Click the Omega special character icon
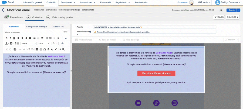Image resolution: width=243 pixels, height=109 pixels. click(45, 49)
